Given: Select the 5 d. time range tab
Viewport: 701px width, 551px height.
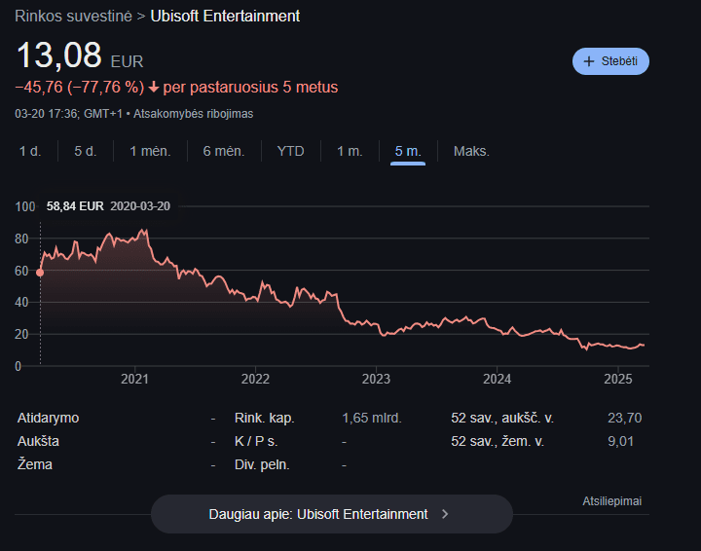Looking at the screenshot, I should click(86, 151).
